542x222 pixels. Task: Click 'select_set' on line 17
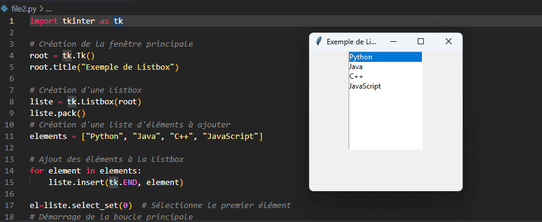click(x=95, y=206)
